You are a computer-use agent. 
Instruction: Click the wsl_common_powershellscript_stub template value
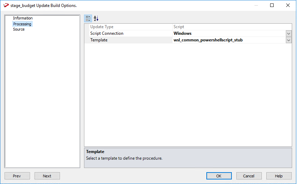pos(208,40)
